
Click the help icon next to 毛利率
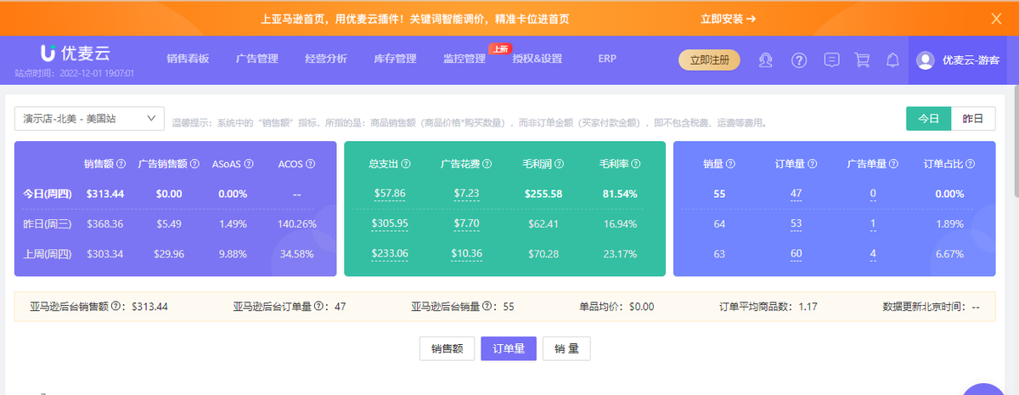[635, 164]
